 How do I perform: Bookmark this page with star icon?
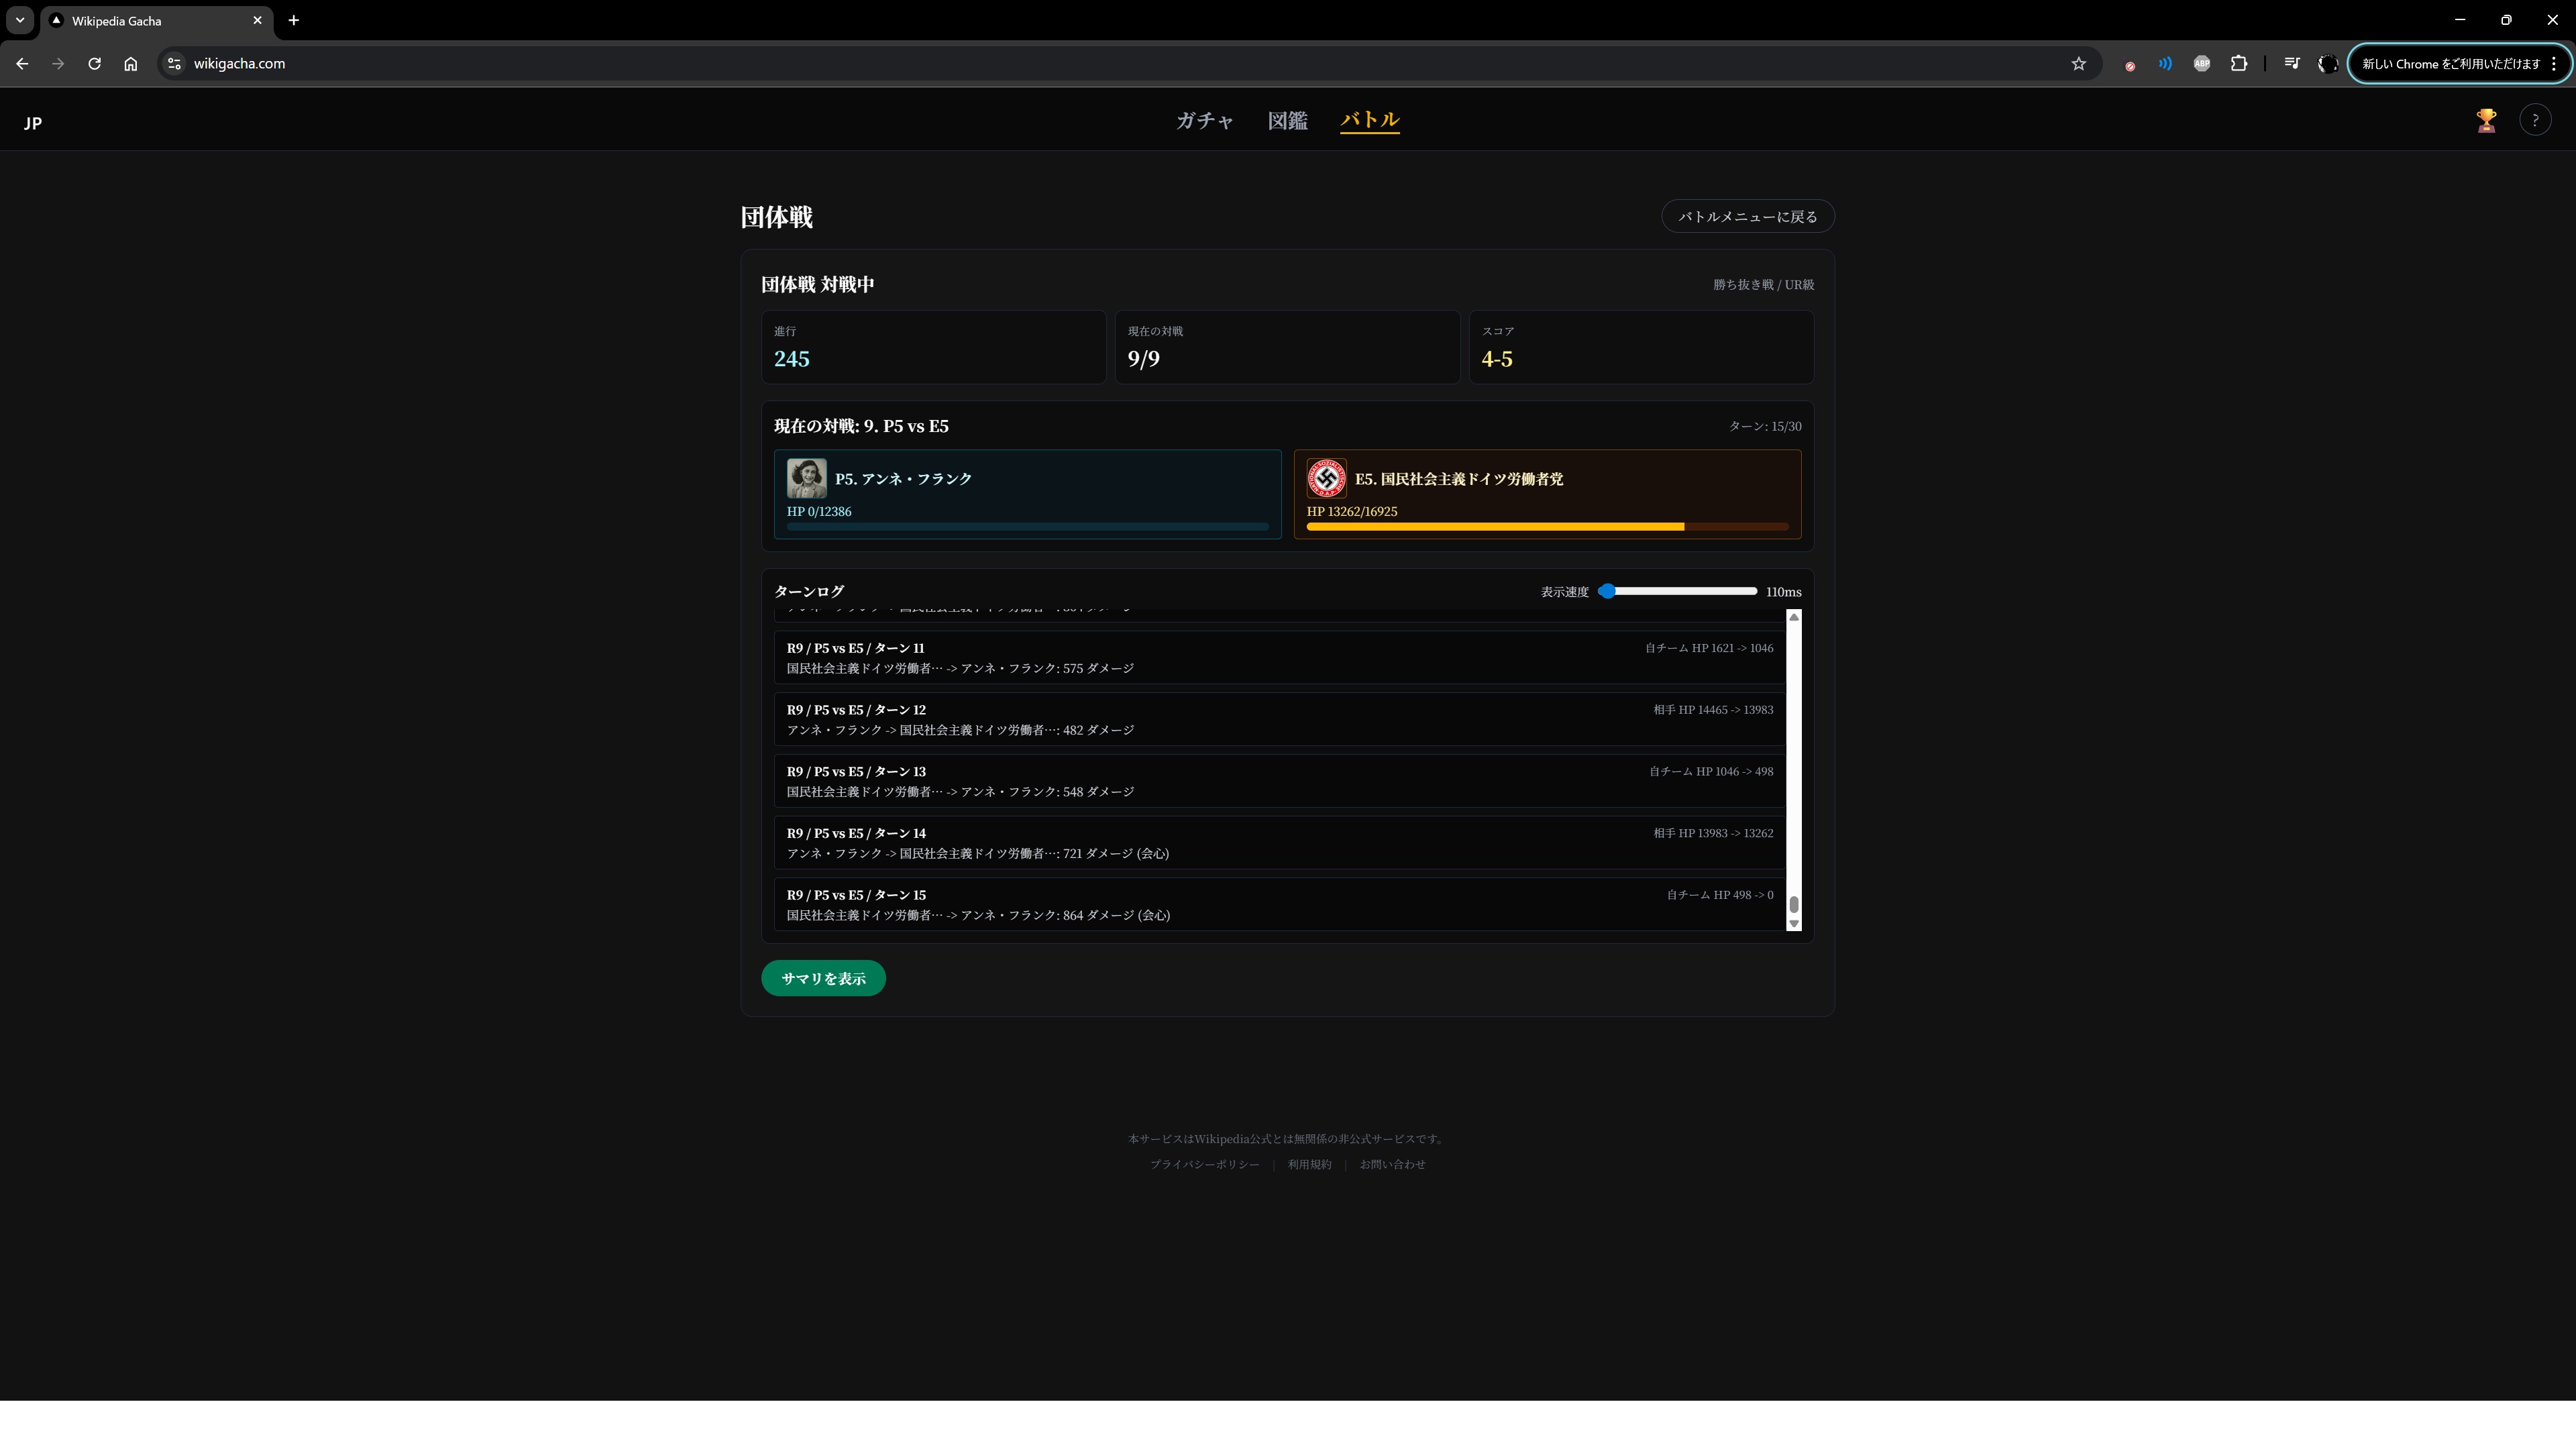[2078, 64]
